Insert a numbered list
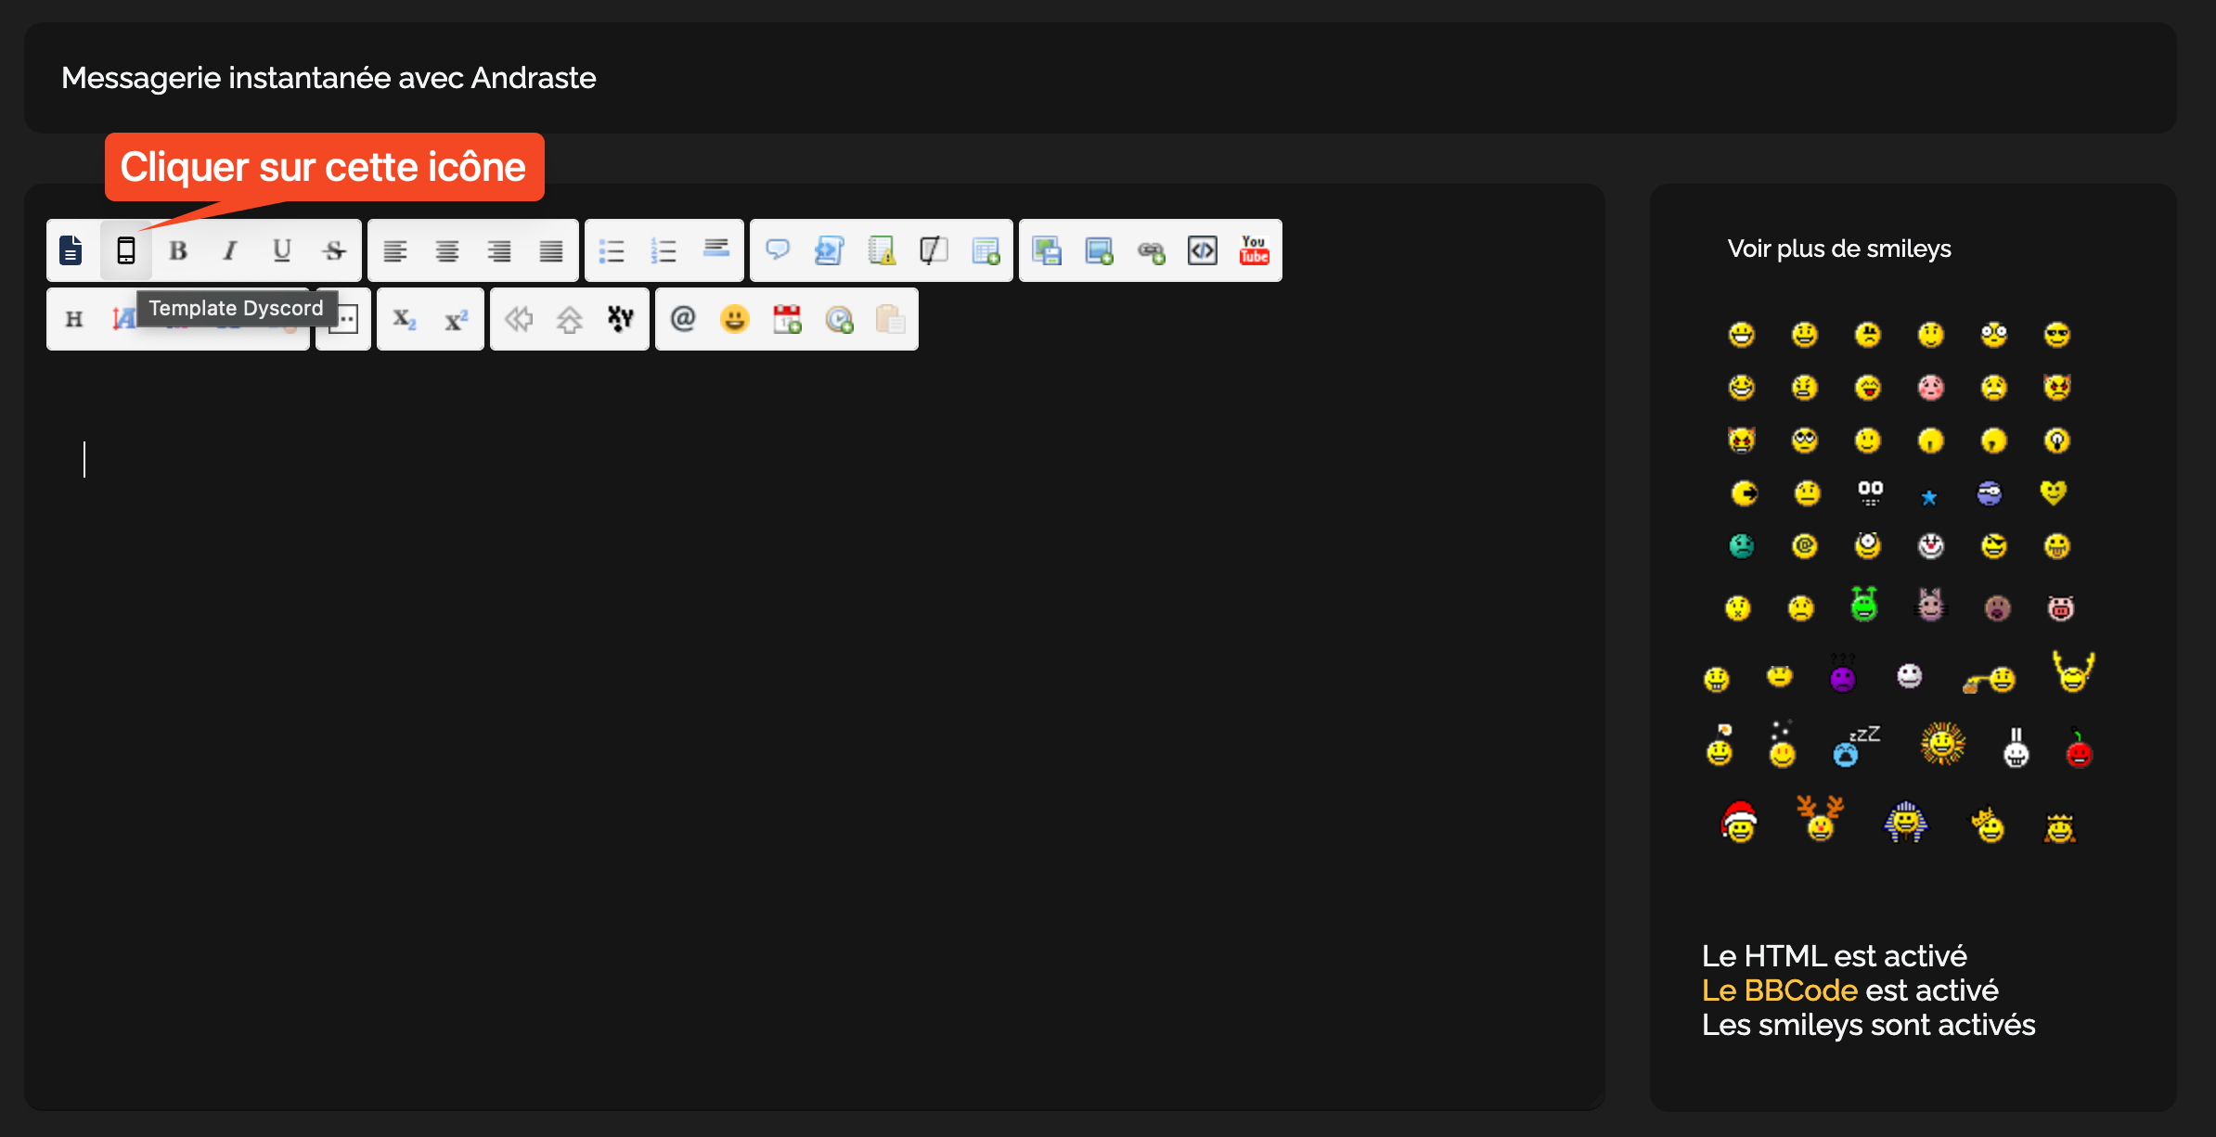Viewport: 2216px width, 1137px height. (664, 250)
